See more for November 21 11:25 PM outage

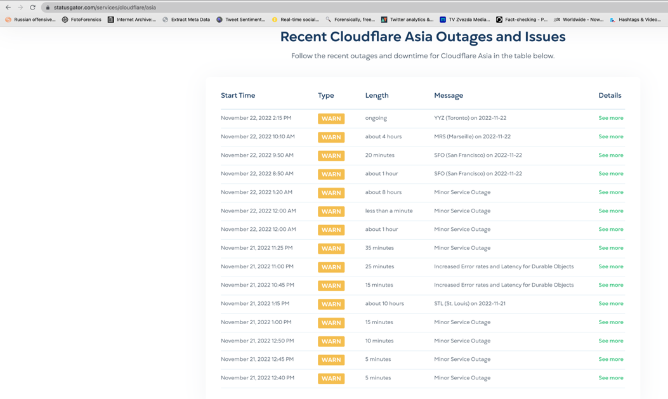(611, 248)
